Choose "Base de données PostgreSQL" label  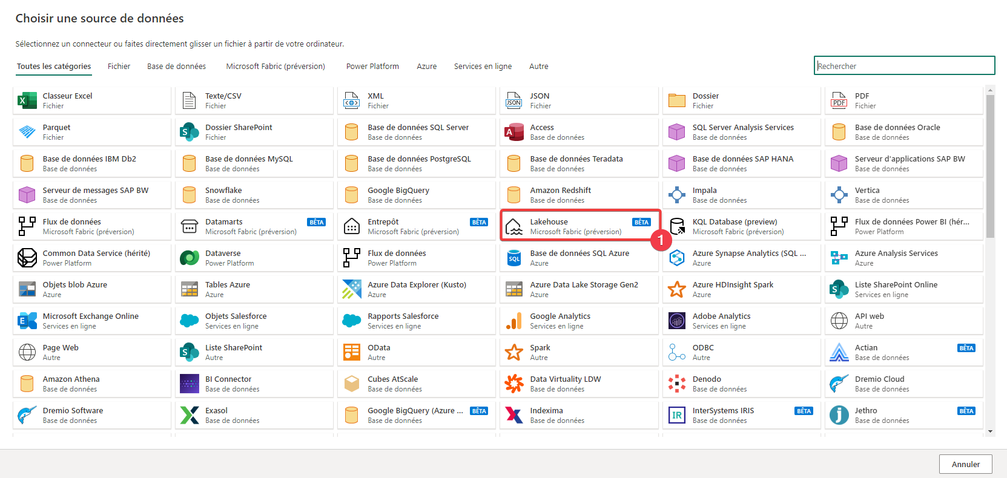click(419, 159)
